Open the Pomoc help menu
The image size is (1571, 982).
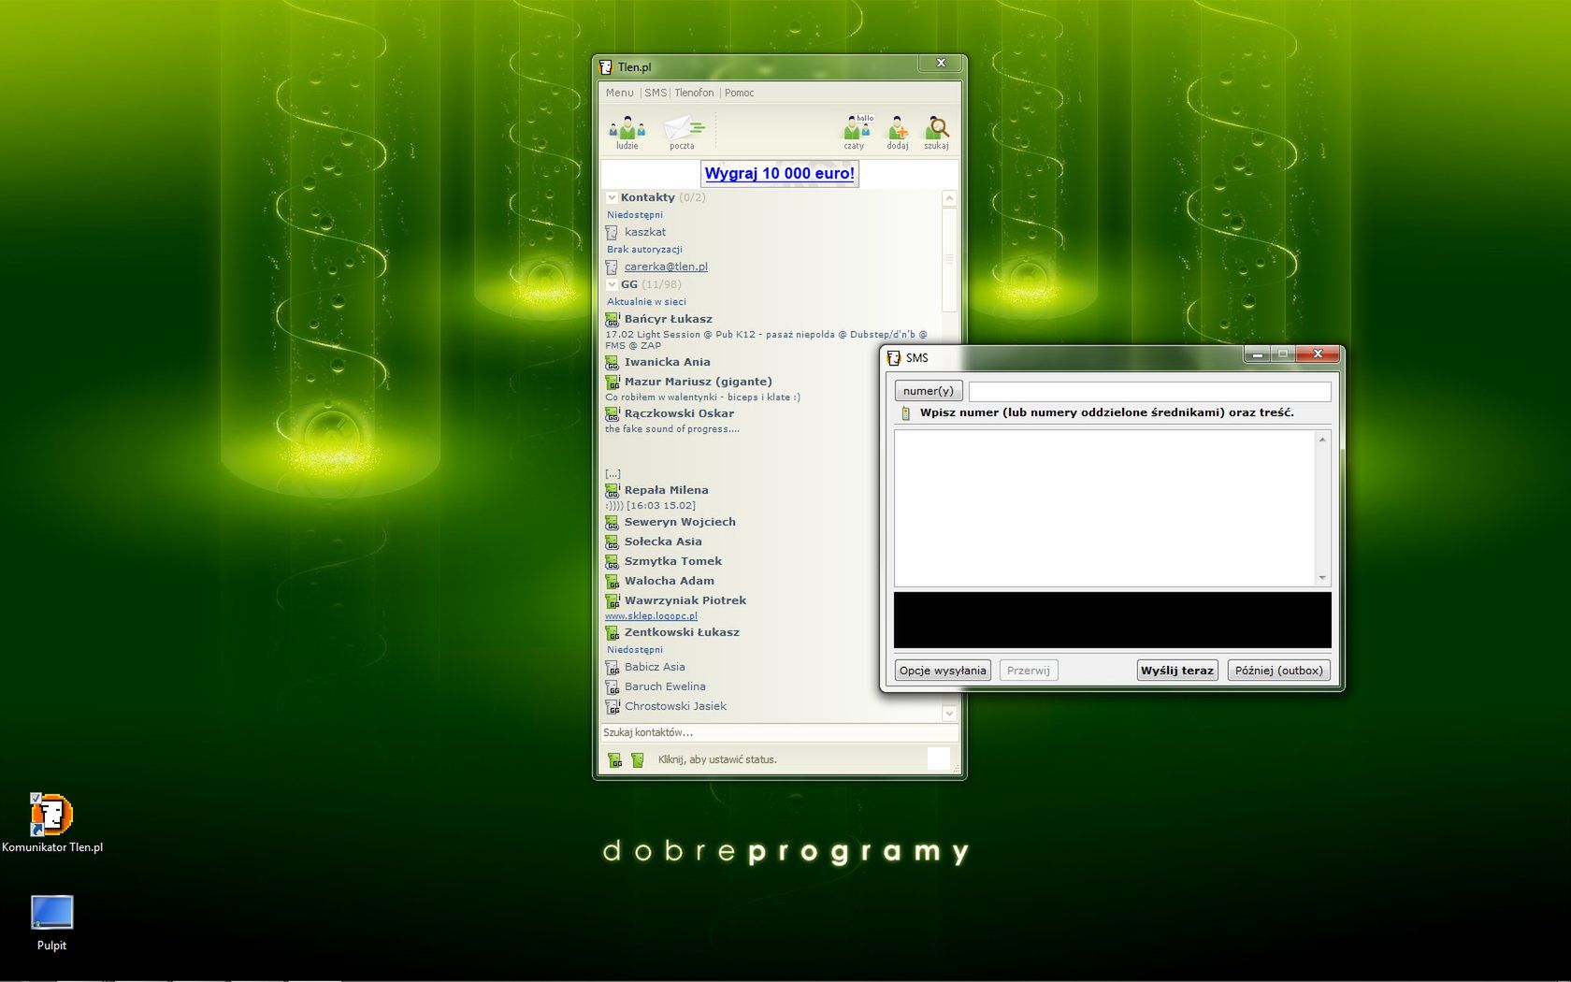click(x=739, y=93)
